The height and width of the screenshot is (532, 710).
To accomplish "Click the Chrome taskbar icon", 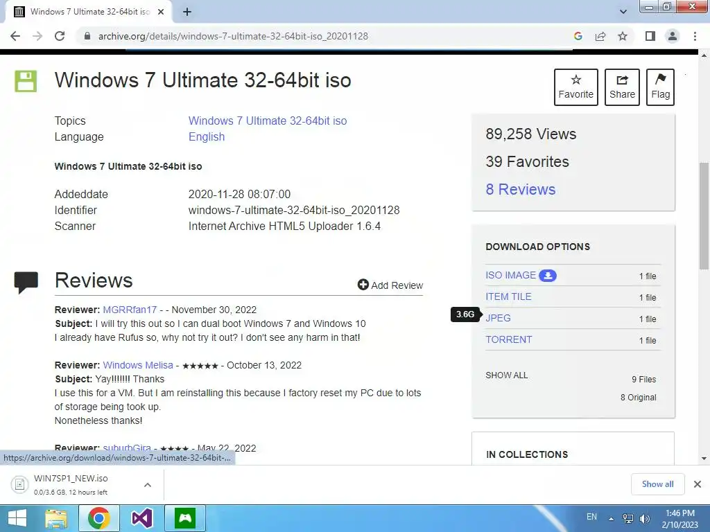I will [98, 518].
